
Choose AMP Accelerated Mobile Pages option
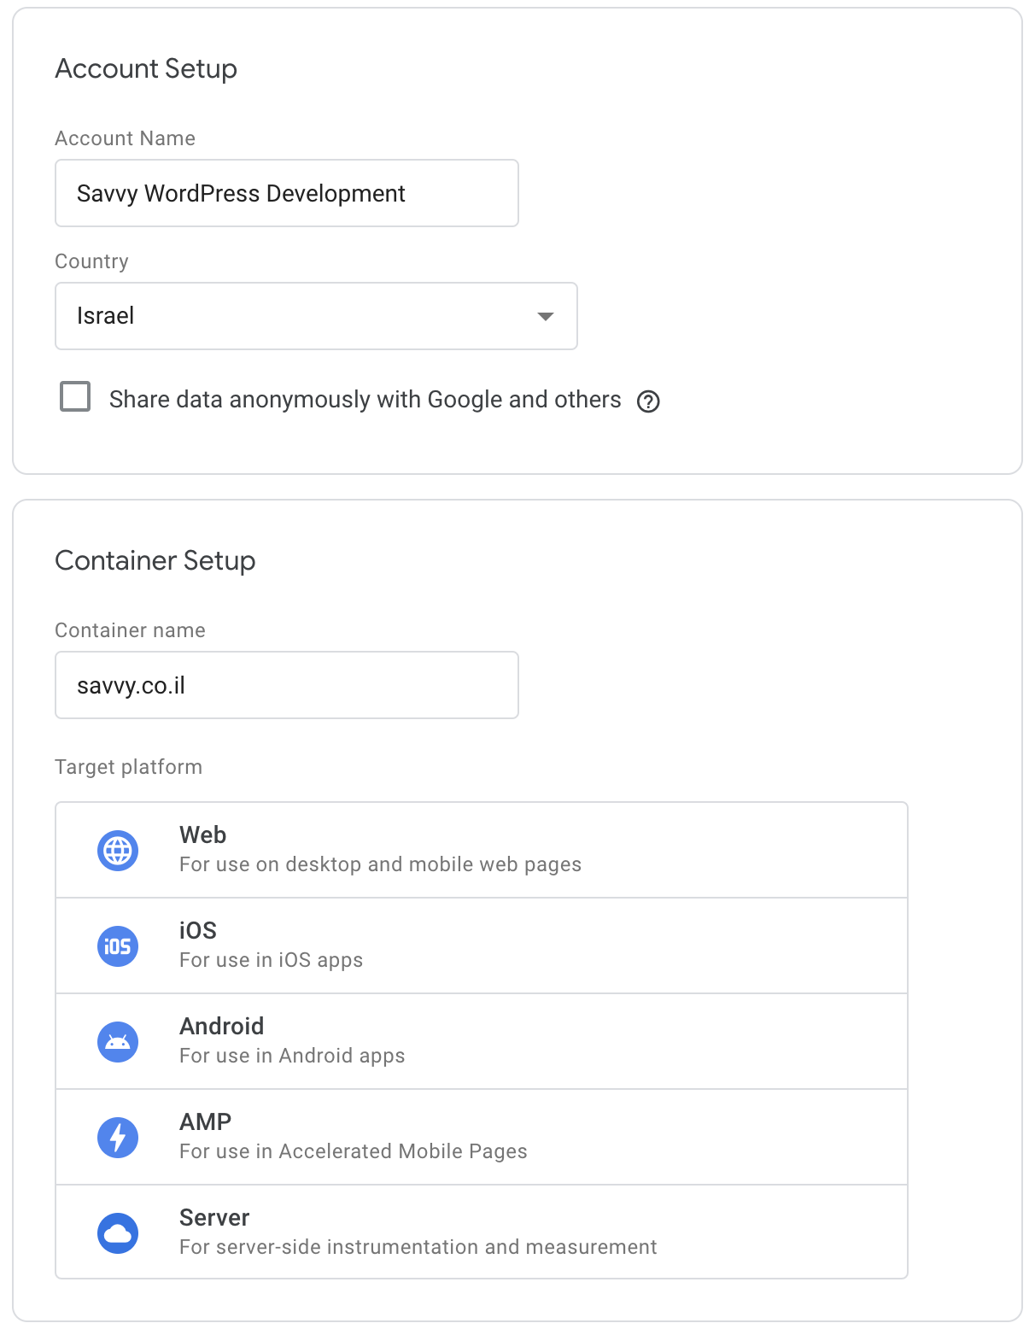[x=482, y=1137]
